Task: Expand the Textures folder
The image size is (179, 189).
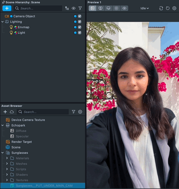Action: pyautogui.click(x=7, y=180)
